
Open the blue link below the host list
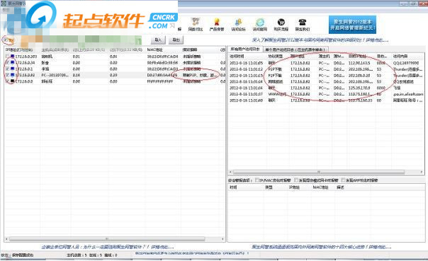tap(107, 247)
